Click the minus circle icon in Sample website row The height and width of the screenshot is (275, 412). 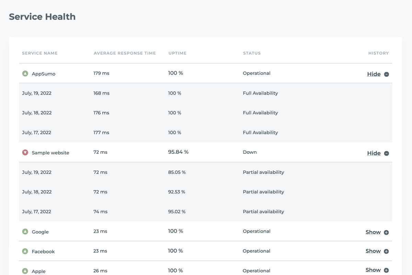tap(387, 153)
